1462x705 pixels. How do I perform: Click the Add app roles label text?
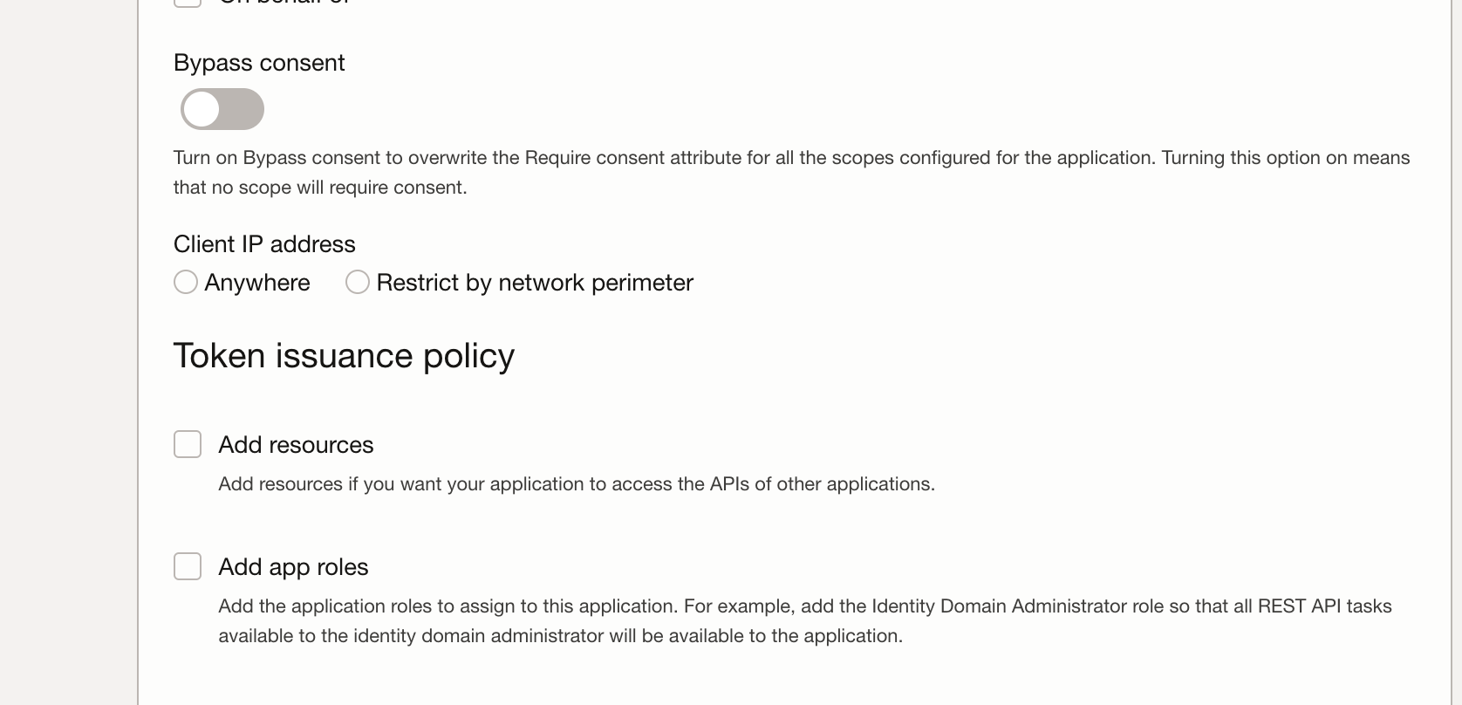[x=293, y=567]
